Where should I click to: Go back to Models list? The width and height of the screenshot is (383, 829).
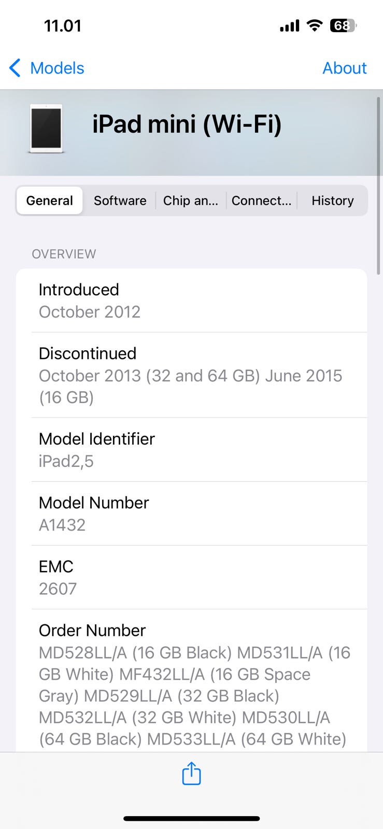click(57, 68)
